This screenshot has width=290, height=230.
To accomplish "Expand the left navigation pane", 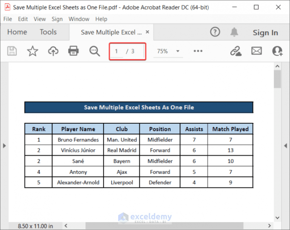I will [x=4, y=146].
